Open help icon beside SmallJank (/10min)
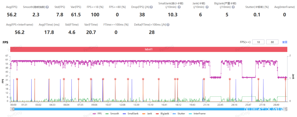The width and height of the screenshot is (297, 117). tap(179, 7)
